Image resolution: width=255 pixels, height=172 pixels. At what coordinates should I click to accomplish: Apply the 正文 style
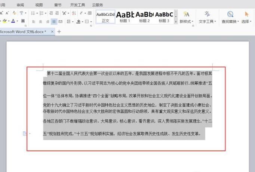point(105,17)
